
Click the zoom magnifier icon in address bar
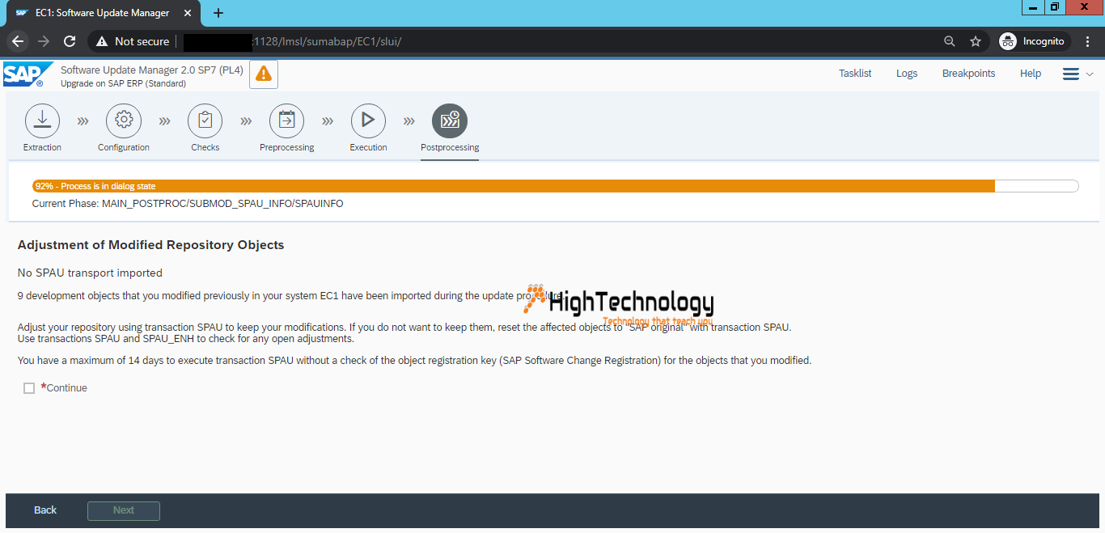pos(950,41)
